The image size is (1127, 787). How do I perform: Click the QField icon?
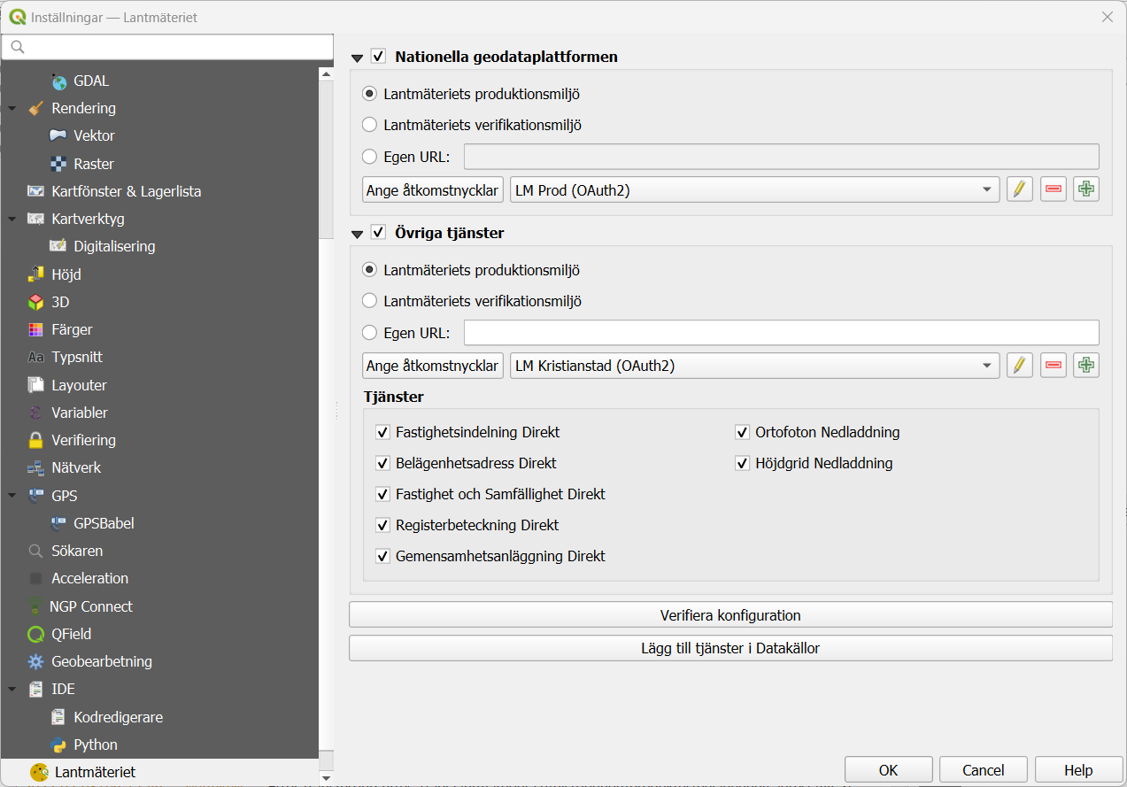coord(36,634)
